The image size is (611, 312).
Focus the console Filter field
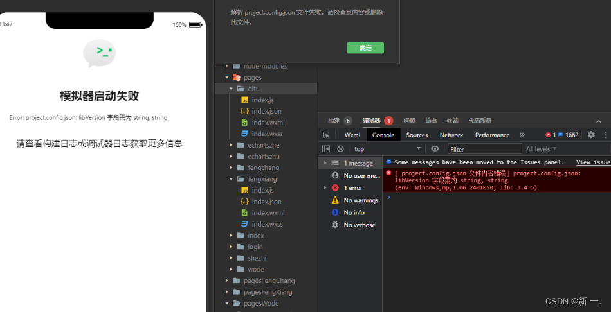pyautogui.click(x=484, y=149)
